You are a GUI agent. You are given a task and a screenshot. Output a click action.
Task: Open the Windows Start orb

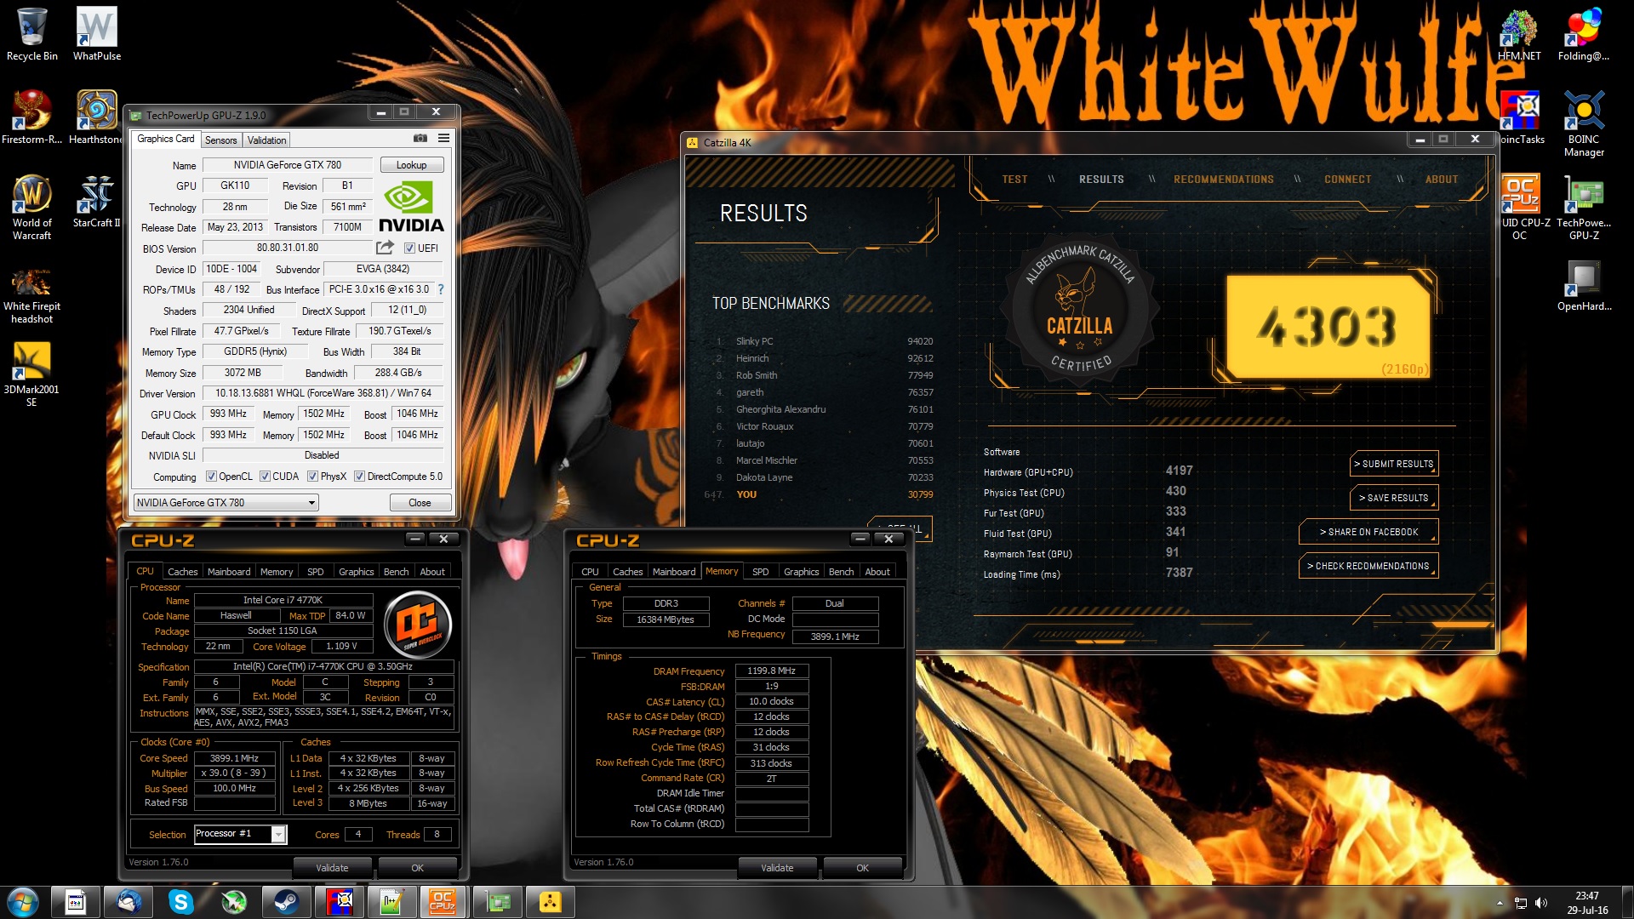point(23,902)
